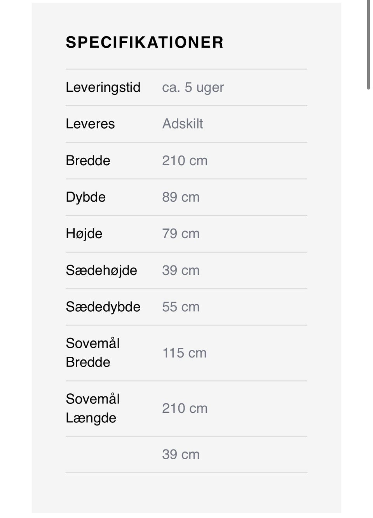Image resolution: width=373 pixels, height=518 pixels.
Task: Click the Sovemål Længde label
Action: point(92,408)
